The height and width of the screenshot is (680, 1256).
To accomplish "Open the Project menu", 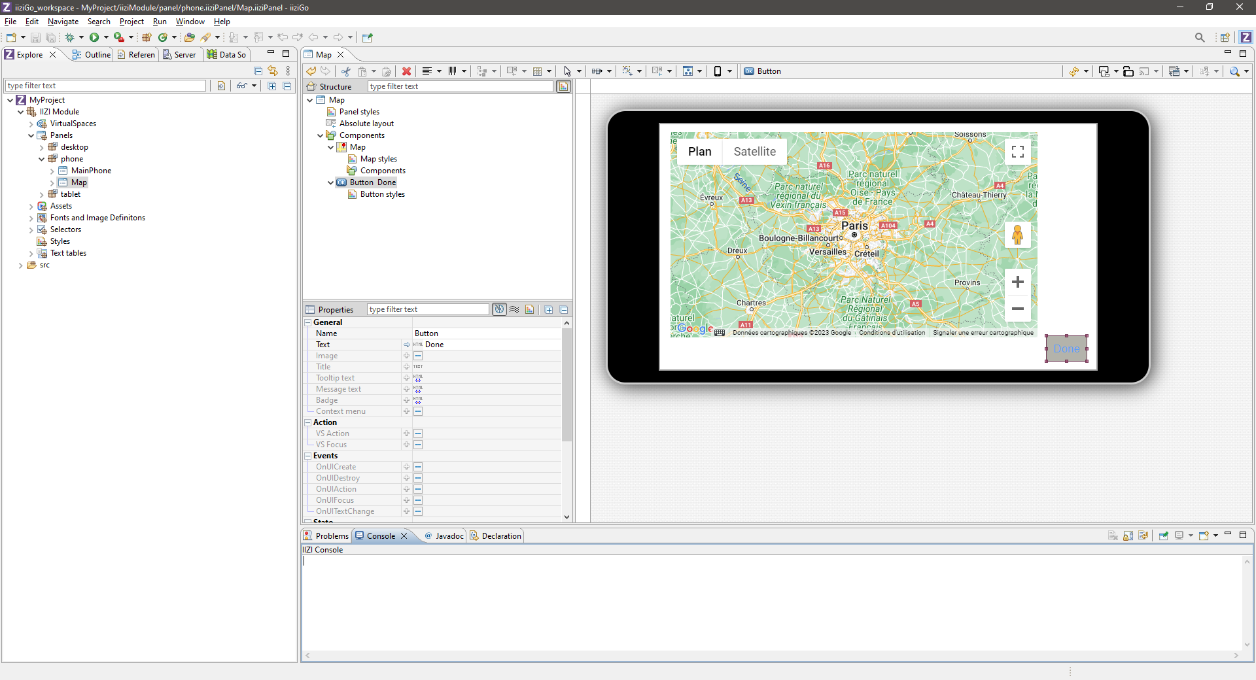I will (131, 22).
